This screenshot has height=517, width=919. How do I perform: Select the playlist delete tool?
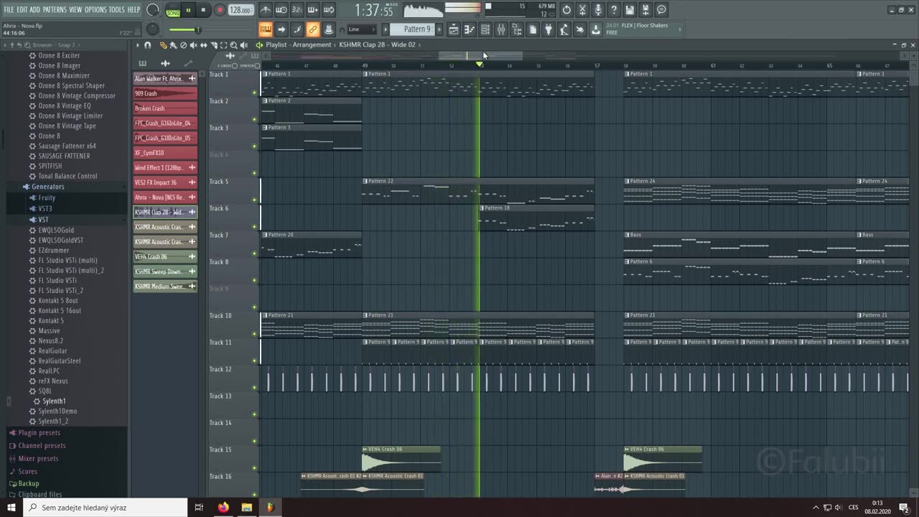183,45
